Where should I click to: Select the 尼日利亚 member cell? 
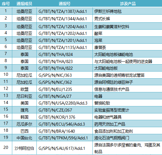(x=24, y=96)
